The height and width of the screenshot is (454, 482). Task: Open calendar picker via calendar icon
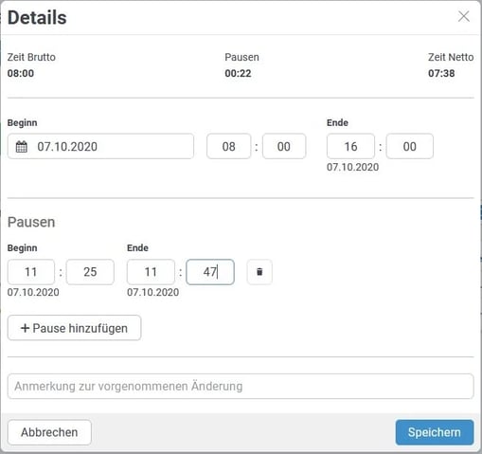coord(22,147)
